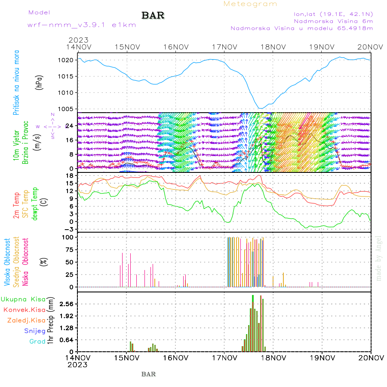Click the "15NOV" label on the top date axis
Image resolution: width=387 pixels, height=387 pixels.
tap(127, 47)
